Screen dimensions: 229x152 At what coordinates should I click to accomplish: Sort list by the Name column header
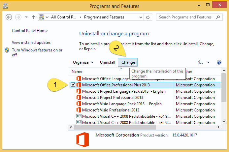pos(77,72)
